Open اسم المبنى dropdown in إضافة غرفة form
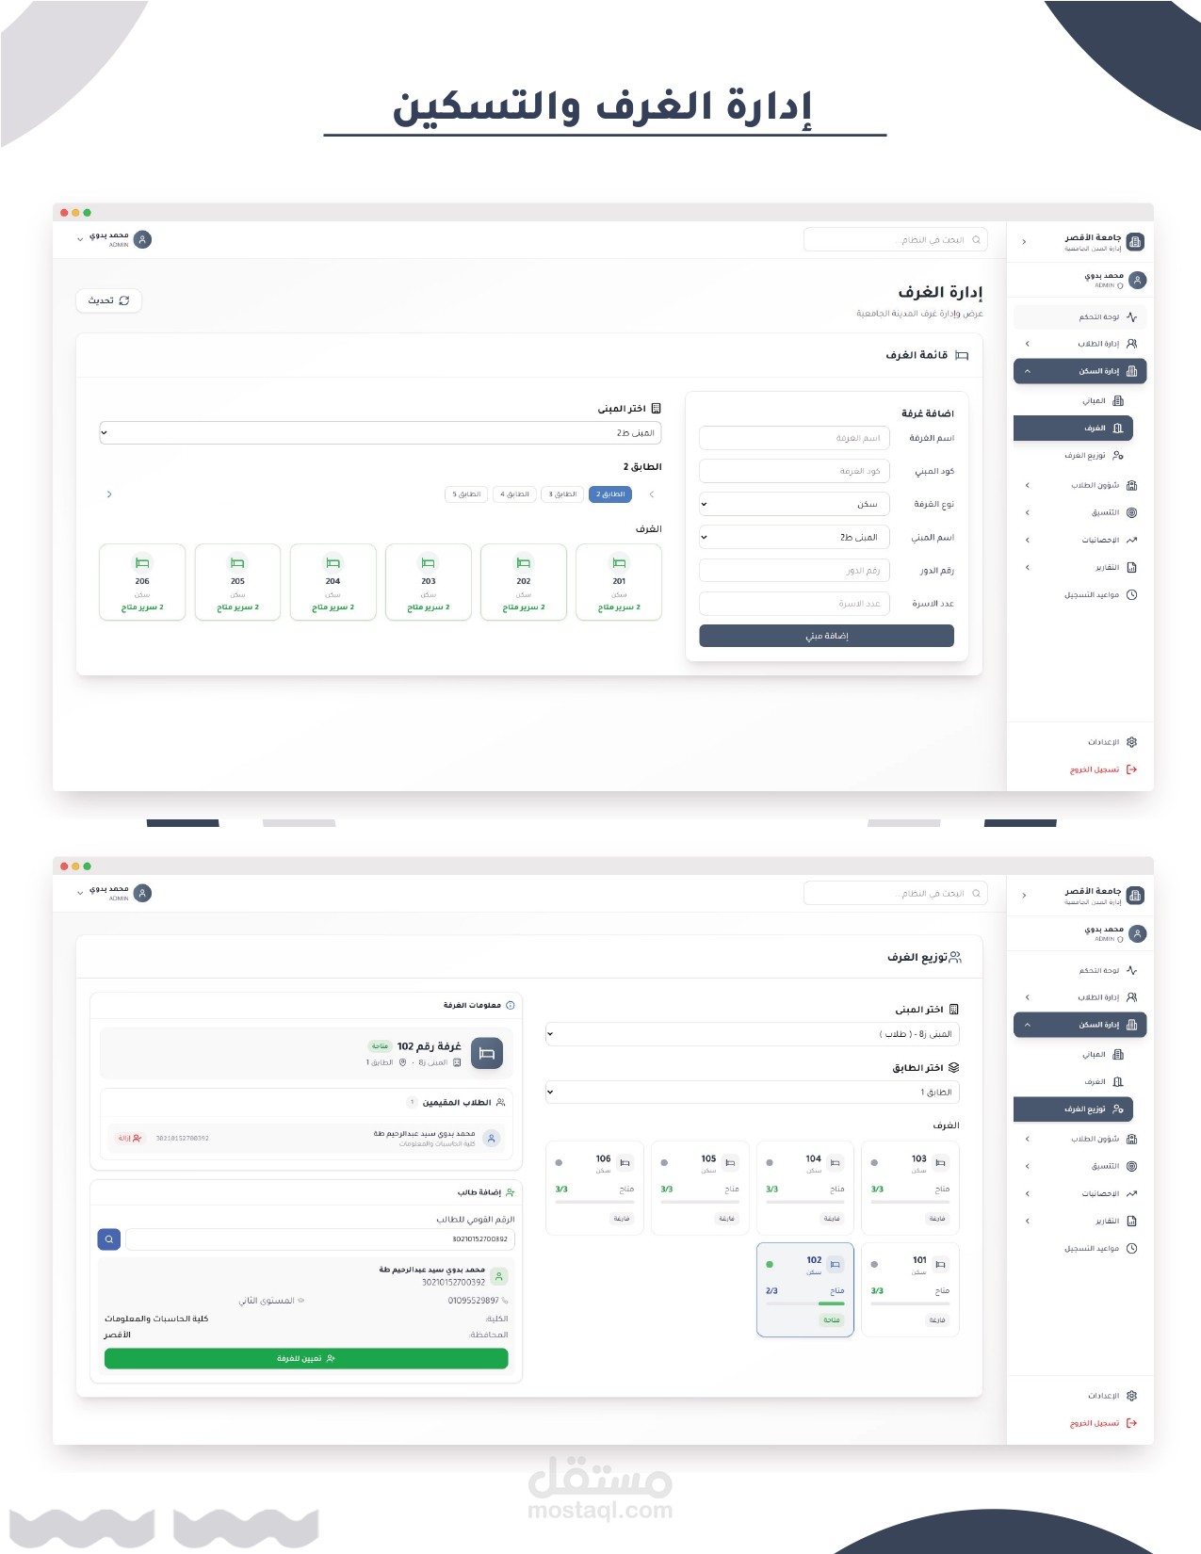This screenshot has height=1554, width=1201. pyautogui.click(x=794, y=537)
